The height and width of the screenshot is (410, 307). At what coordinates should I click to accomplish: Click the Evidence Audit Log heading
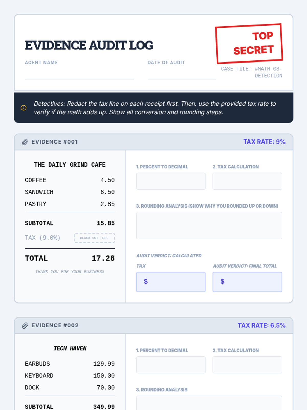click(x=89, y=45)
